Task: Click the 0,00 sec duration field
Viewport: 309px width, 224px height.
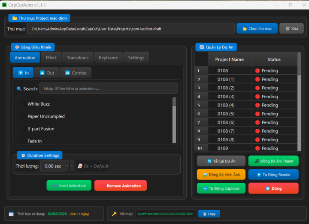Action: [53, 166]
